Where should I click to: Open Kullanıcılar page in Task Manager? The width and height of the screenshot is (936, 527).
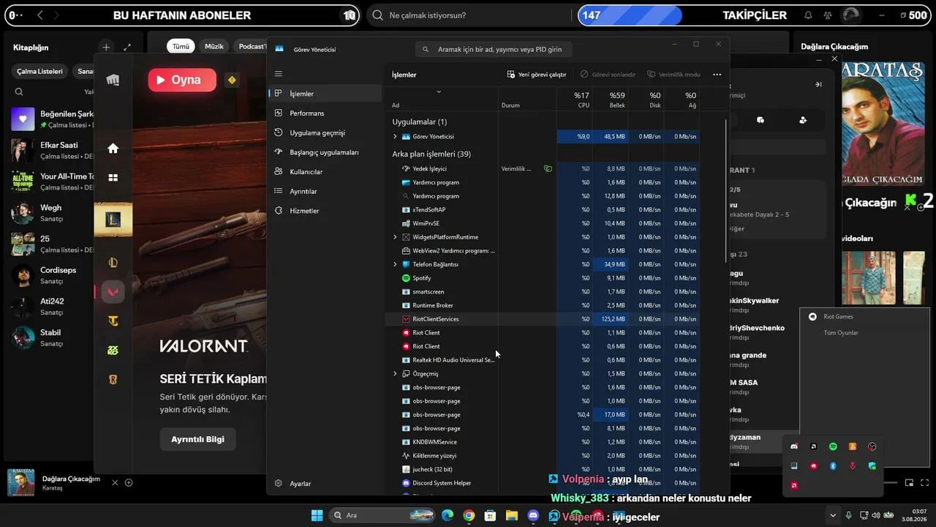[325, 171]
